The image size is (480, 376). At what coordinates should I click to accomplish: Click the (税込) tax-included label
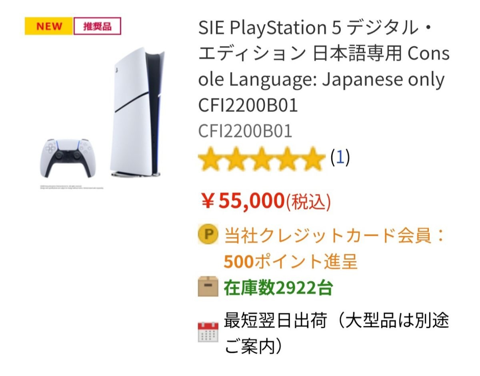pyautogui.click(x=308, y=202)
